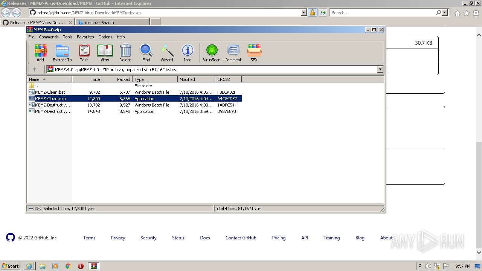Viewport: 482px width, 271px height.
Task: Click Internet Explorer Back button
Action: [x=6, y=12]
